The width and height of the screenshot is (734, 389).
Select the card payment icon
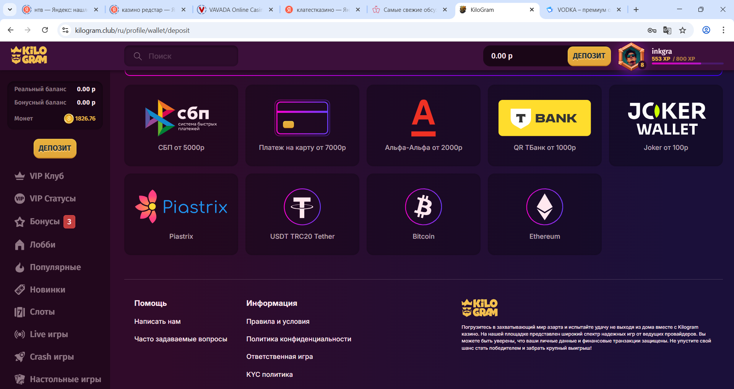(x=302, y=118)
